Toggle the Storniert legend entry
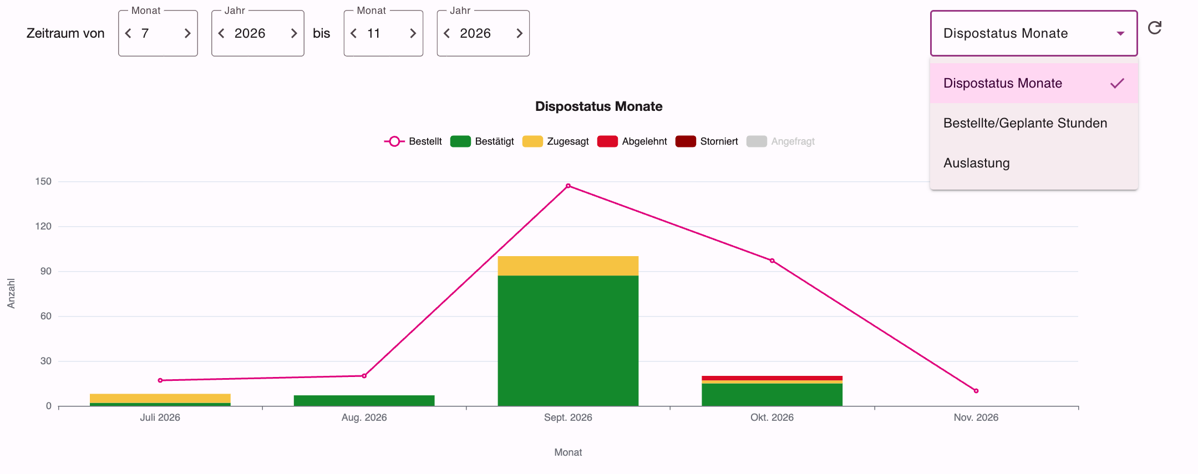The image size is (1198, 474). (707, 141)
